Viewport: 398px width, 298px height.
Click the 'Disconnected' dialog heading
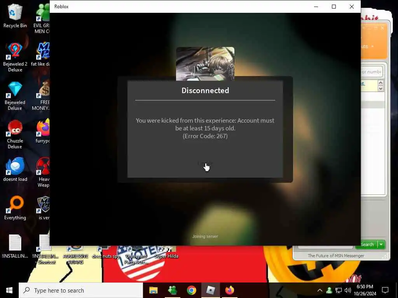click(x=205, y=90)
